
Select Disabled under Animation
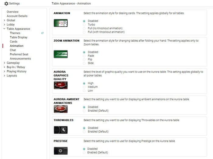coord(84,21)
